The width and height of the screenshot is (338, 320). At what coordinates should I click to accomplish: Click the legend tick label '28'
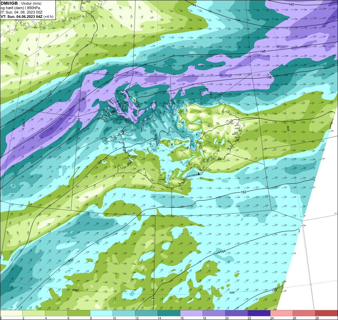point(317,318)
